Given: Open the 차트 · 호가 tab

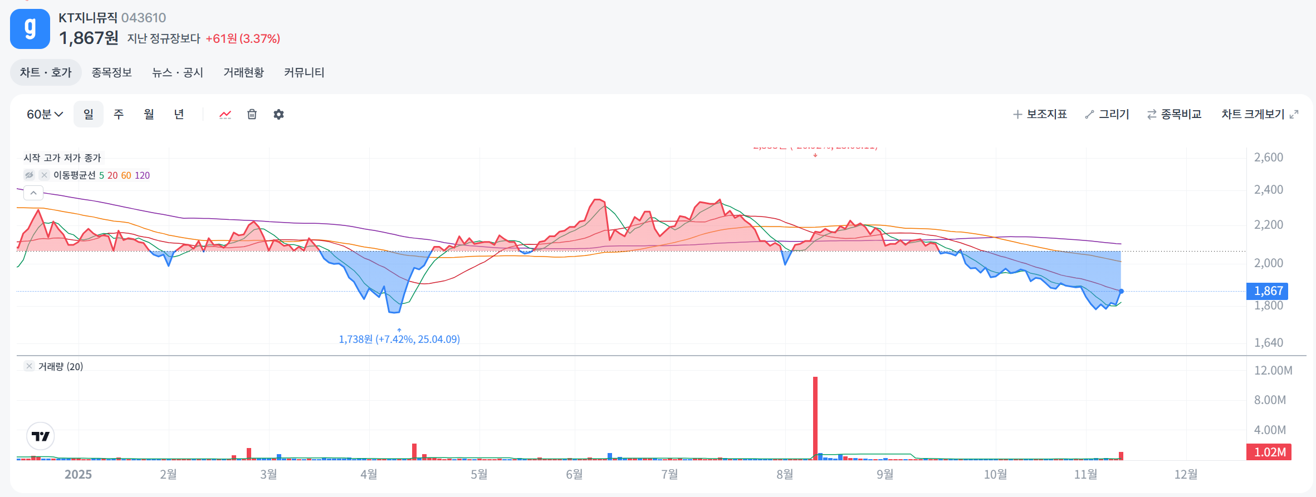Looking at the screenshot, I should point(46,72).
